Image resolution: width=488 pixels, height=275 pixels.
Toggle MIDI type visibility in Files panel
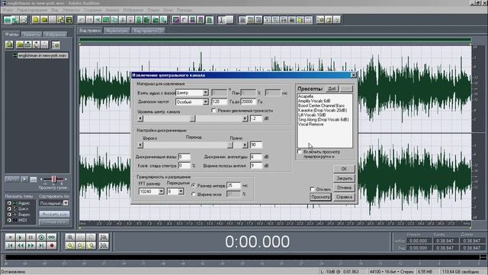pos(9,220)
